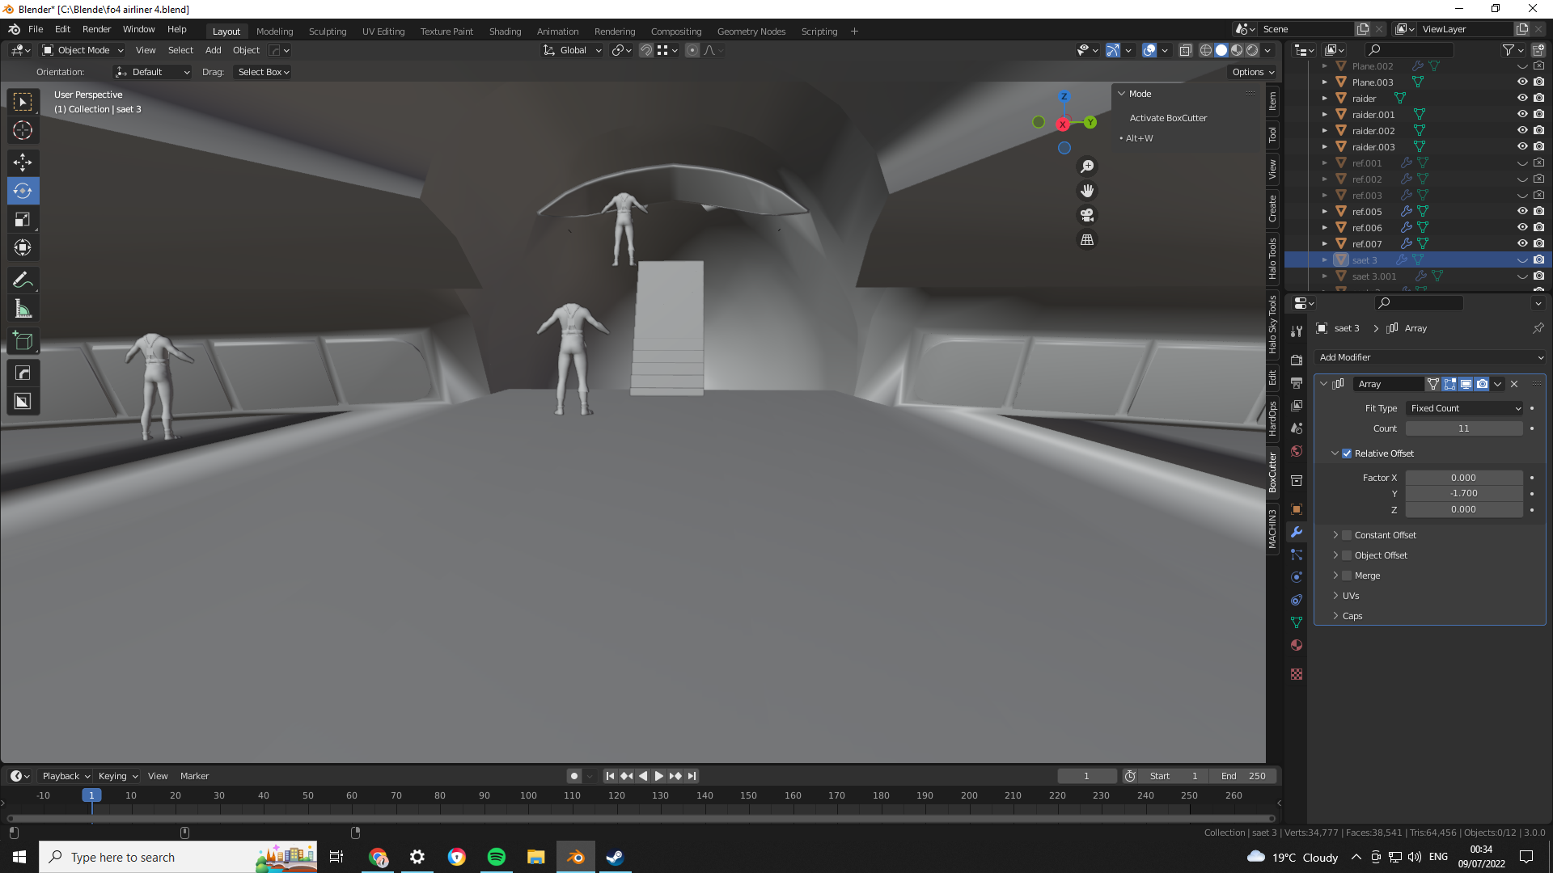Image resolution: width=1553 pixels, height=873 pixels.
Task: Jump to the timeline end frame
Action: (x=692, y=776)
